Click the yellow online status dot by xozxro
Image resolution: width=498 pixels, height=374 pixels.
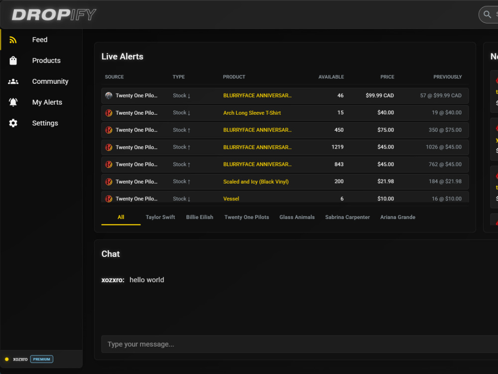6,359
